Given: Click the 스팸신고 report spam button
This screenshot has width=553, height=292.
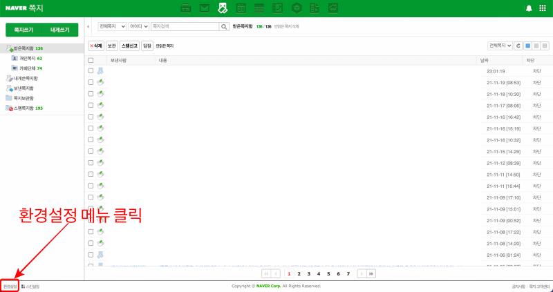Looking at the screenshot, I should [x=129, y=46].
